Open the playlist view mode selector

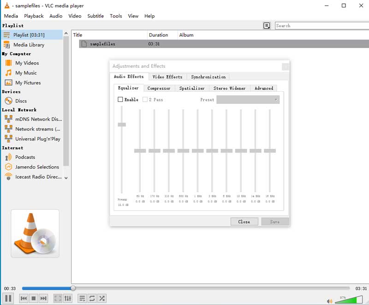pyautogui.click(x=267, y=25)
